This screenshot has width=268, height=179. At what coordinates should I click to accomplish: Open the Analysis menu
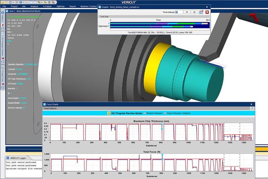[34, 6]
